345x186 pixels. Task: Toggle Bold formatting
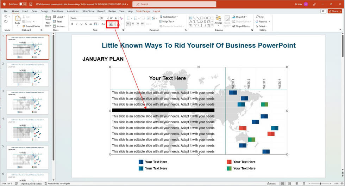click(72, 24)
